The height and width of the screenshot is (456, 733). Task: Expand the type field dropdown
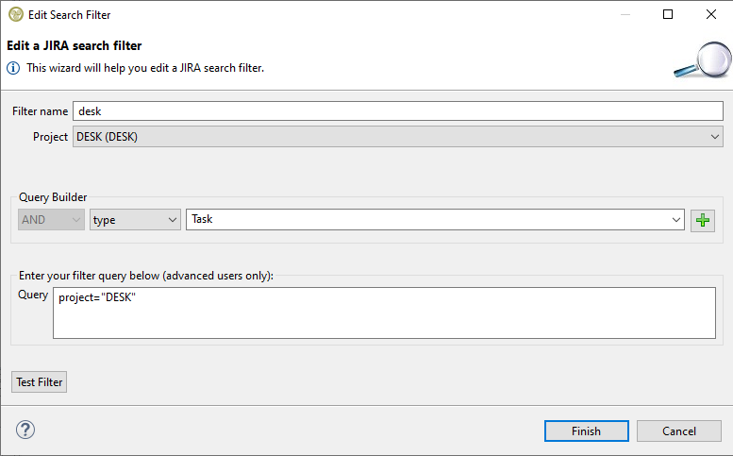pyautogui.click(x=135, y=220)
